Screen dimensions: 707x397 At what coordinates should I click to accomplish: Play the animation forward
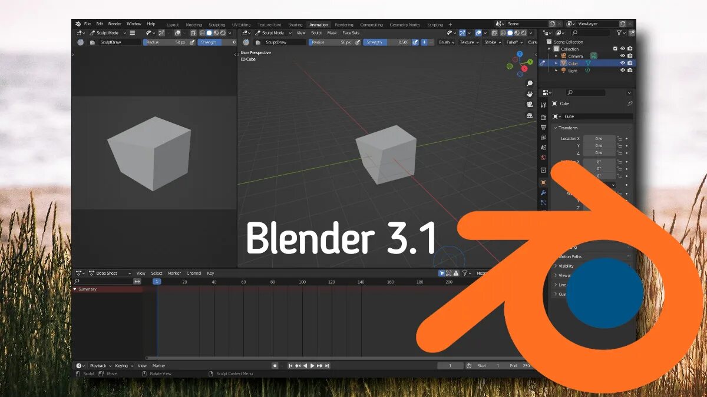(x=312, y=366)
